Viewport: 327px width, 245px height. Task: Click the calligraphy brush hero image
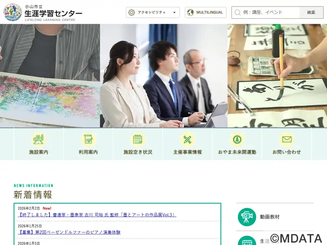[277, 76]
